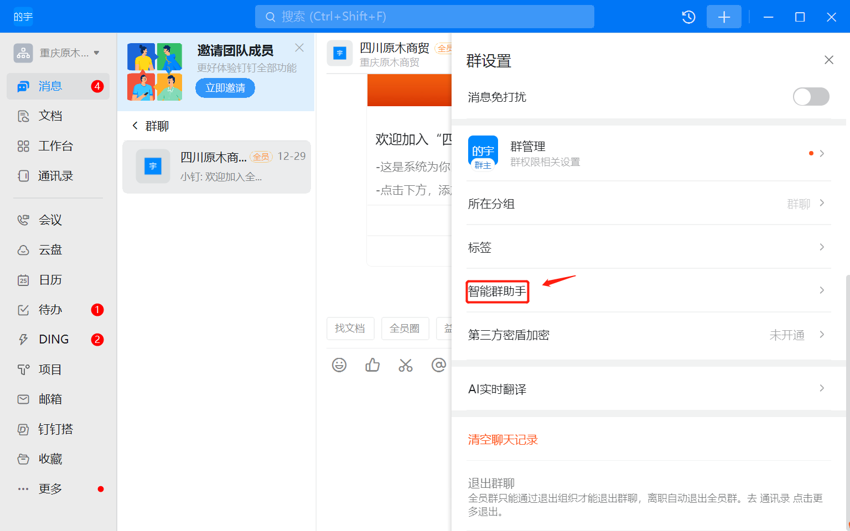Viewport: 850px width, 531px height.
Task: Close the invite team members banner
Action: 299,48
